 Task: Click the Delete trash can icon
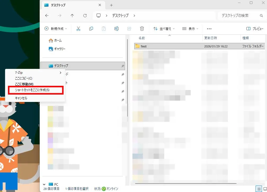tap(142, 29)
